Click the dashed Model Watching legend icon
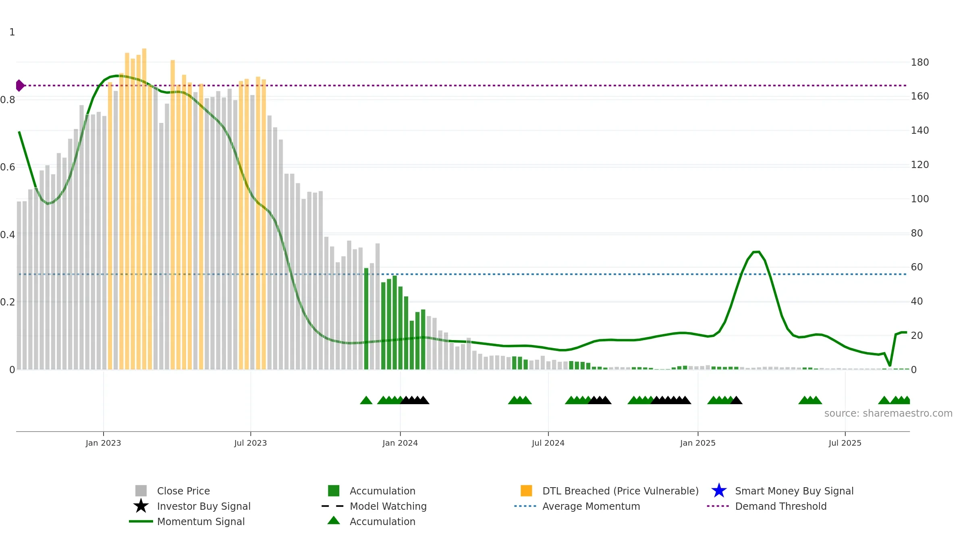Screen dimensions: 967x544 point(333,506)
